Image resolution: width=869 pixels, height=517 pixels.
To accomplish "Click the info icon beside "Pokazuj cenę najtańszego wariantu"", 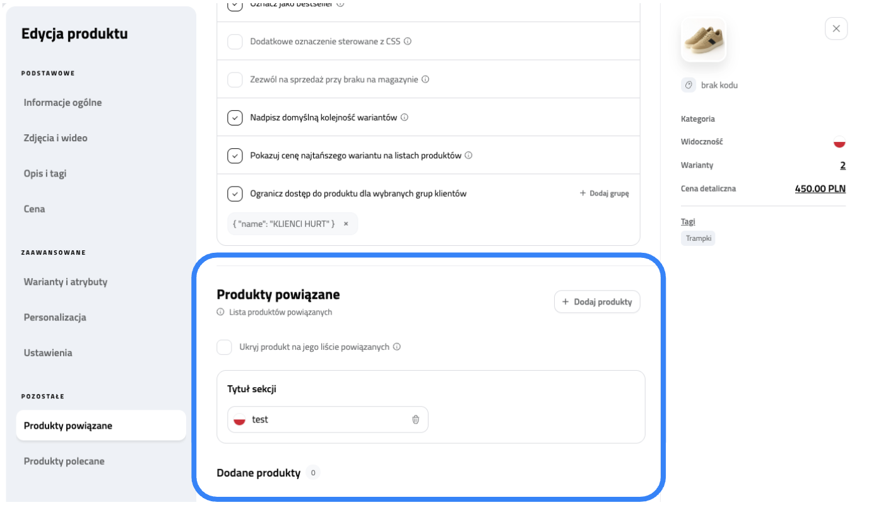I will (469, 155).
